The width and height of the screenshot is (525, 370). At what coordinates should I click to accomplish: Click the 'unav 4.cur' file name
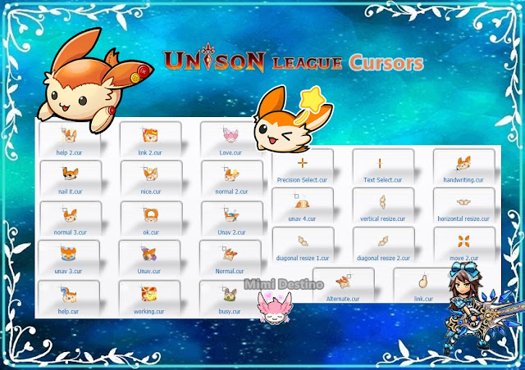[302, 219]
